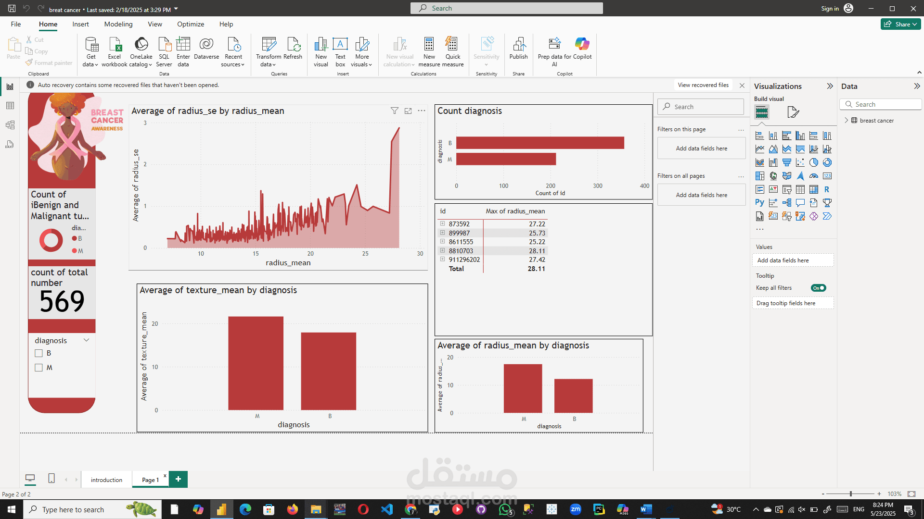Expand the breast cancer table in Data pane

point(847,121)
